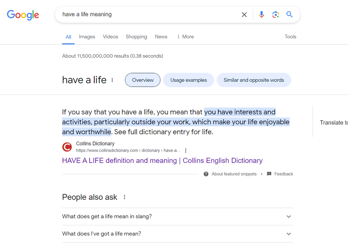Open the More search categories dropdown
Screen dimensions: 348x245
185,37
